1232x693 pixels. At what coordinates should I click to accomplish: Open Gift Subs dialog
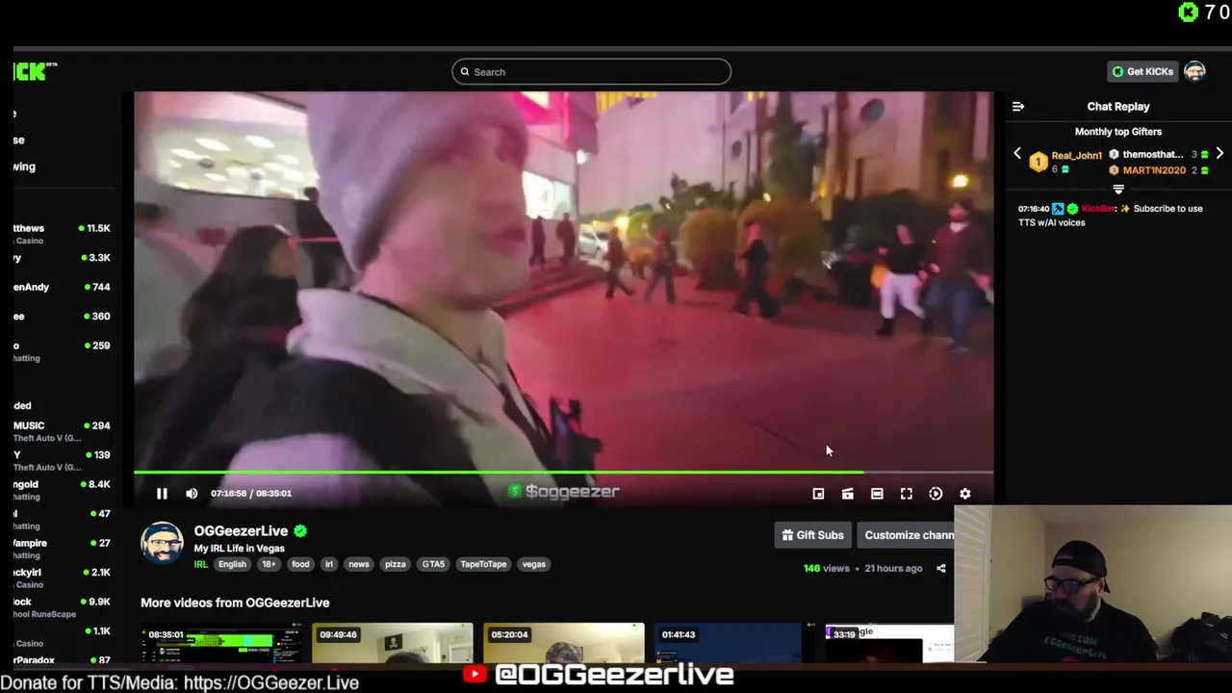pos(812,535)
